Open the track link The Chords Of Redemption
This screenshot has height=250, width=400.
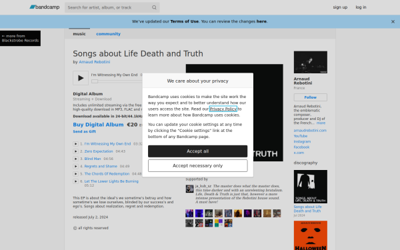tap(107, 174)
